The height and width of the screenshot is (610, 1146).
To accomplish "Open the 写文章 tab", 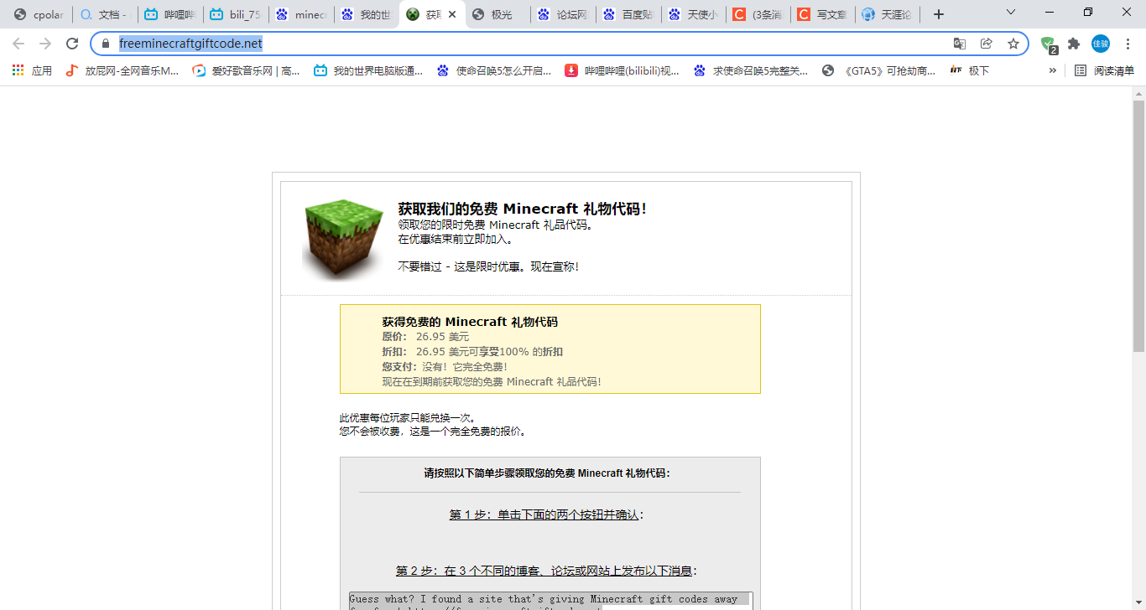I will pyautogui.click(x=824, y=14).
